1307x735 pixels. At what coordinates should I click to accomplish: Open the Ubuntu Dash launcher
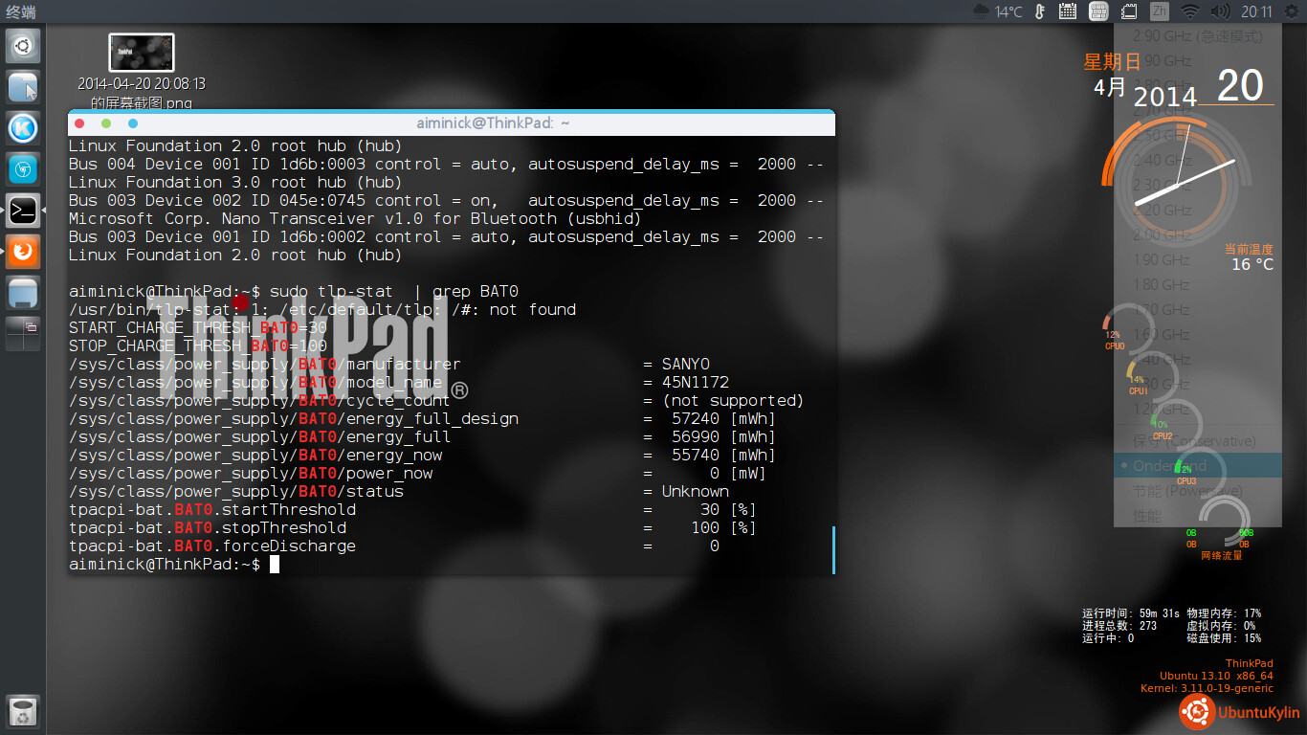23,45
